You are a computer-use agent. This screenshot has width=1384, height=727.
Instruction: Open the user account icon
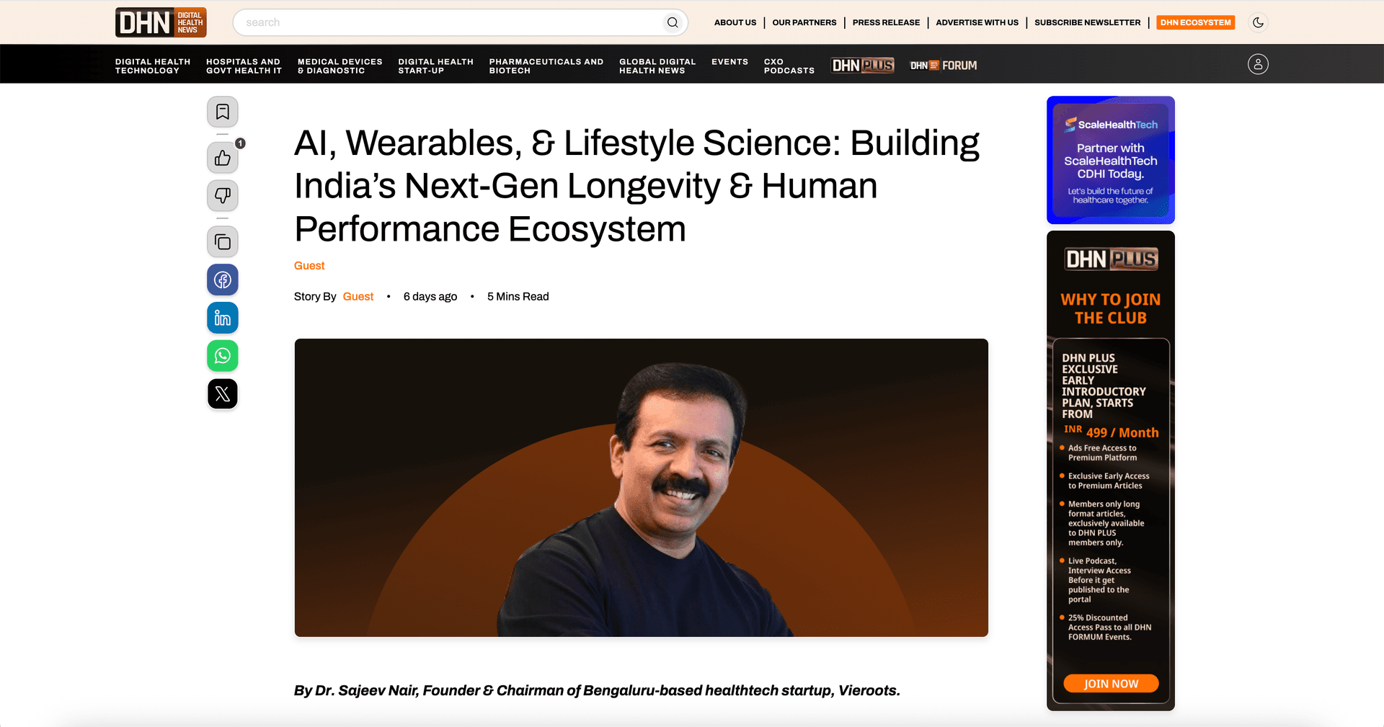click(1258, 64)
